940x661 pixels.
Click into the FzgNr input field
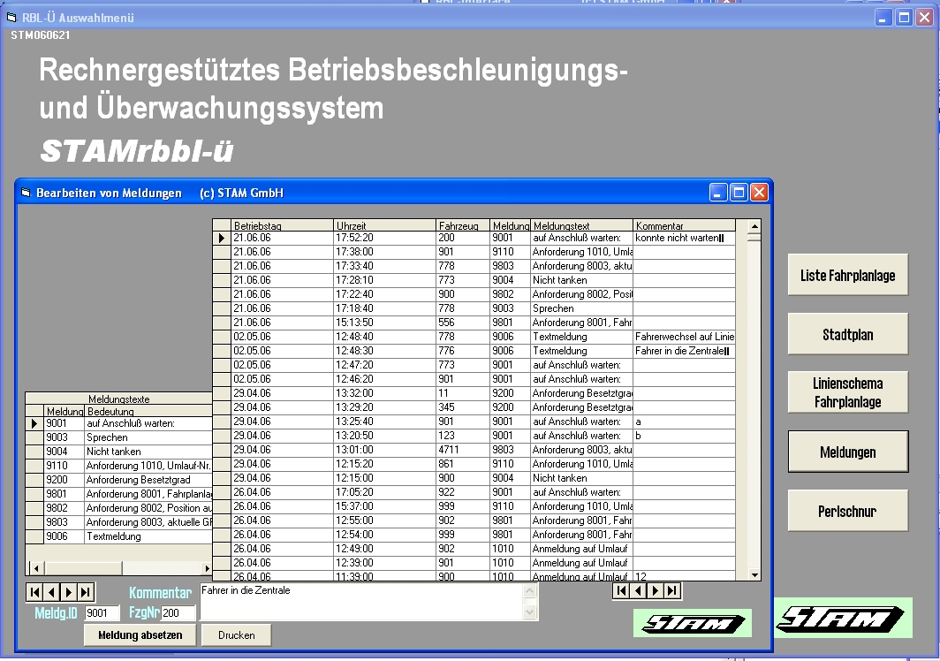[178, 612]
